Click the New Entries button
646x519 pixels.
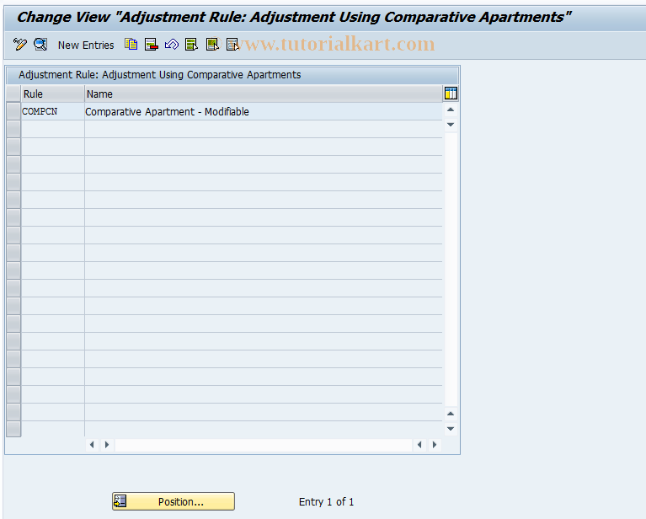pyautogui.click(x=86, y=45)
